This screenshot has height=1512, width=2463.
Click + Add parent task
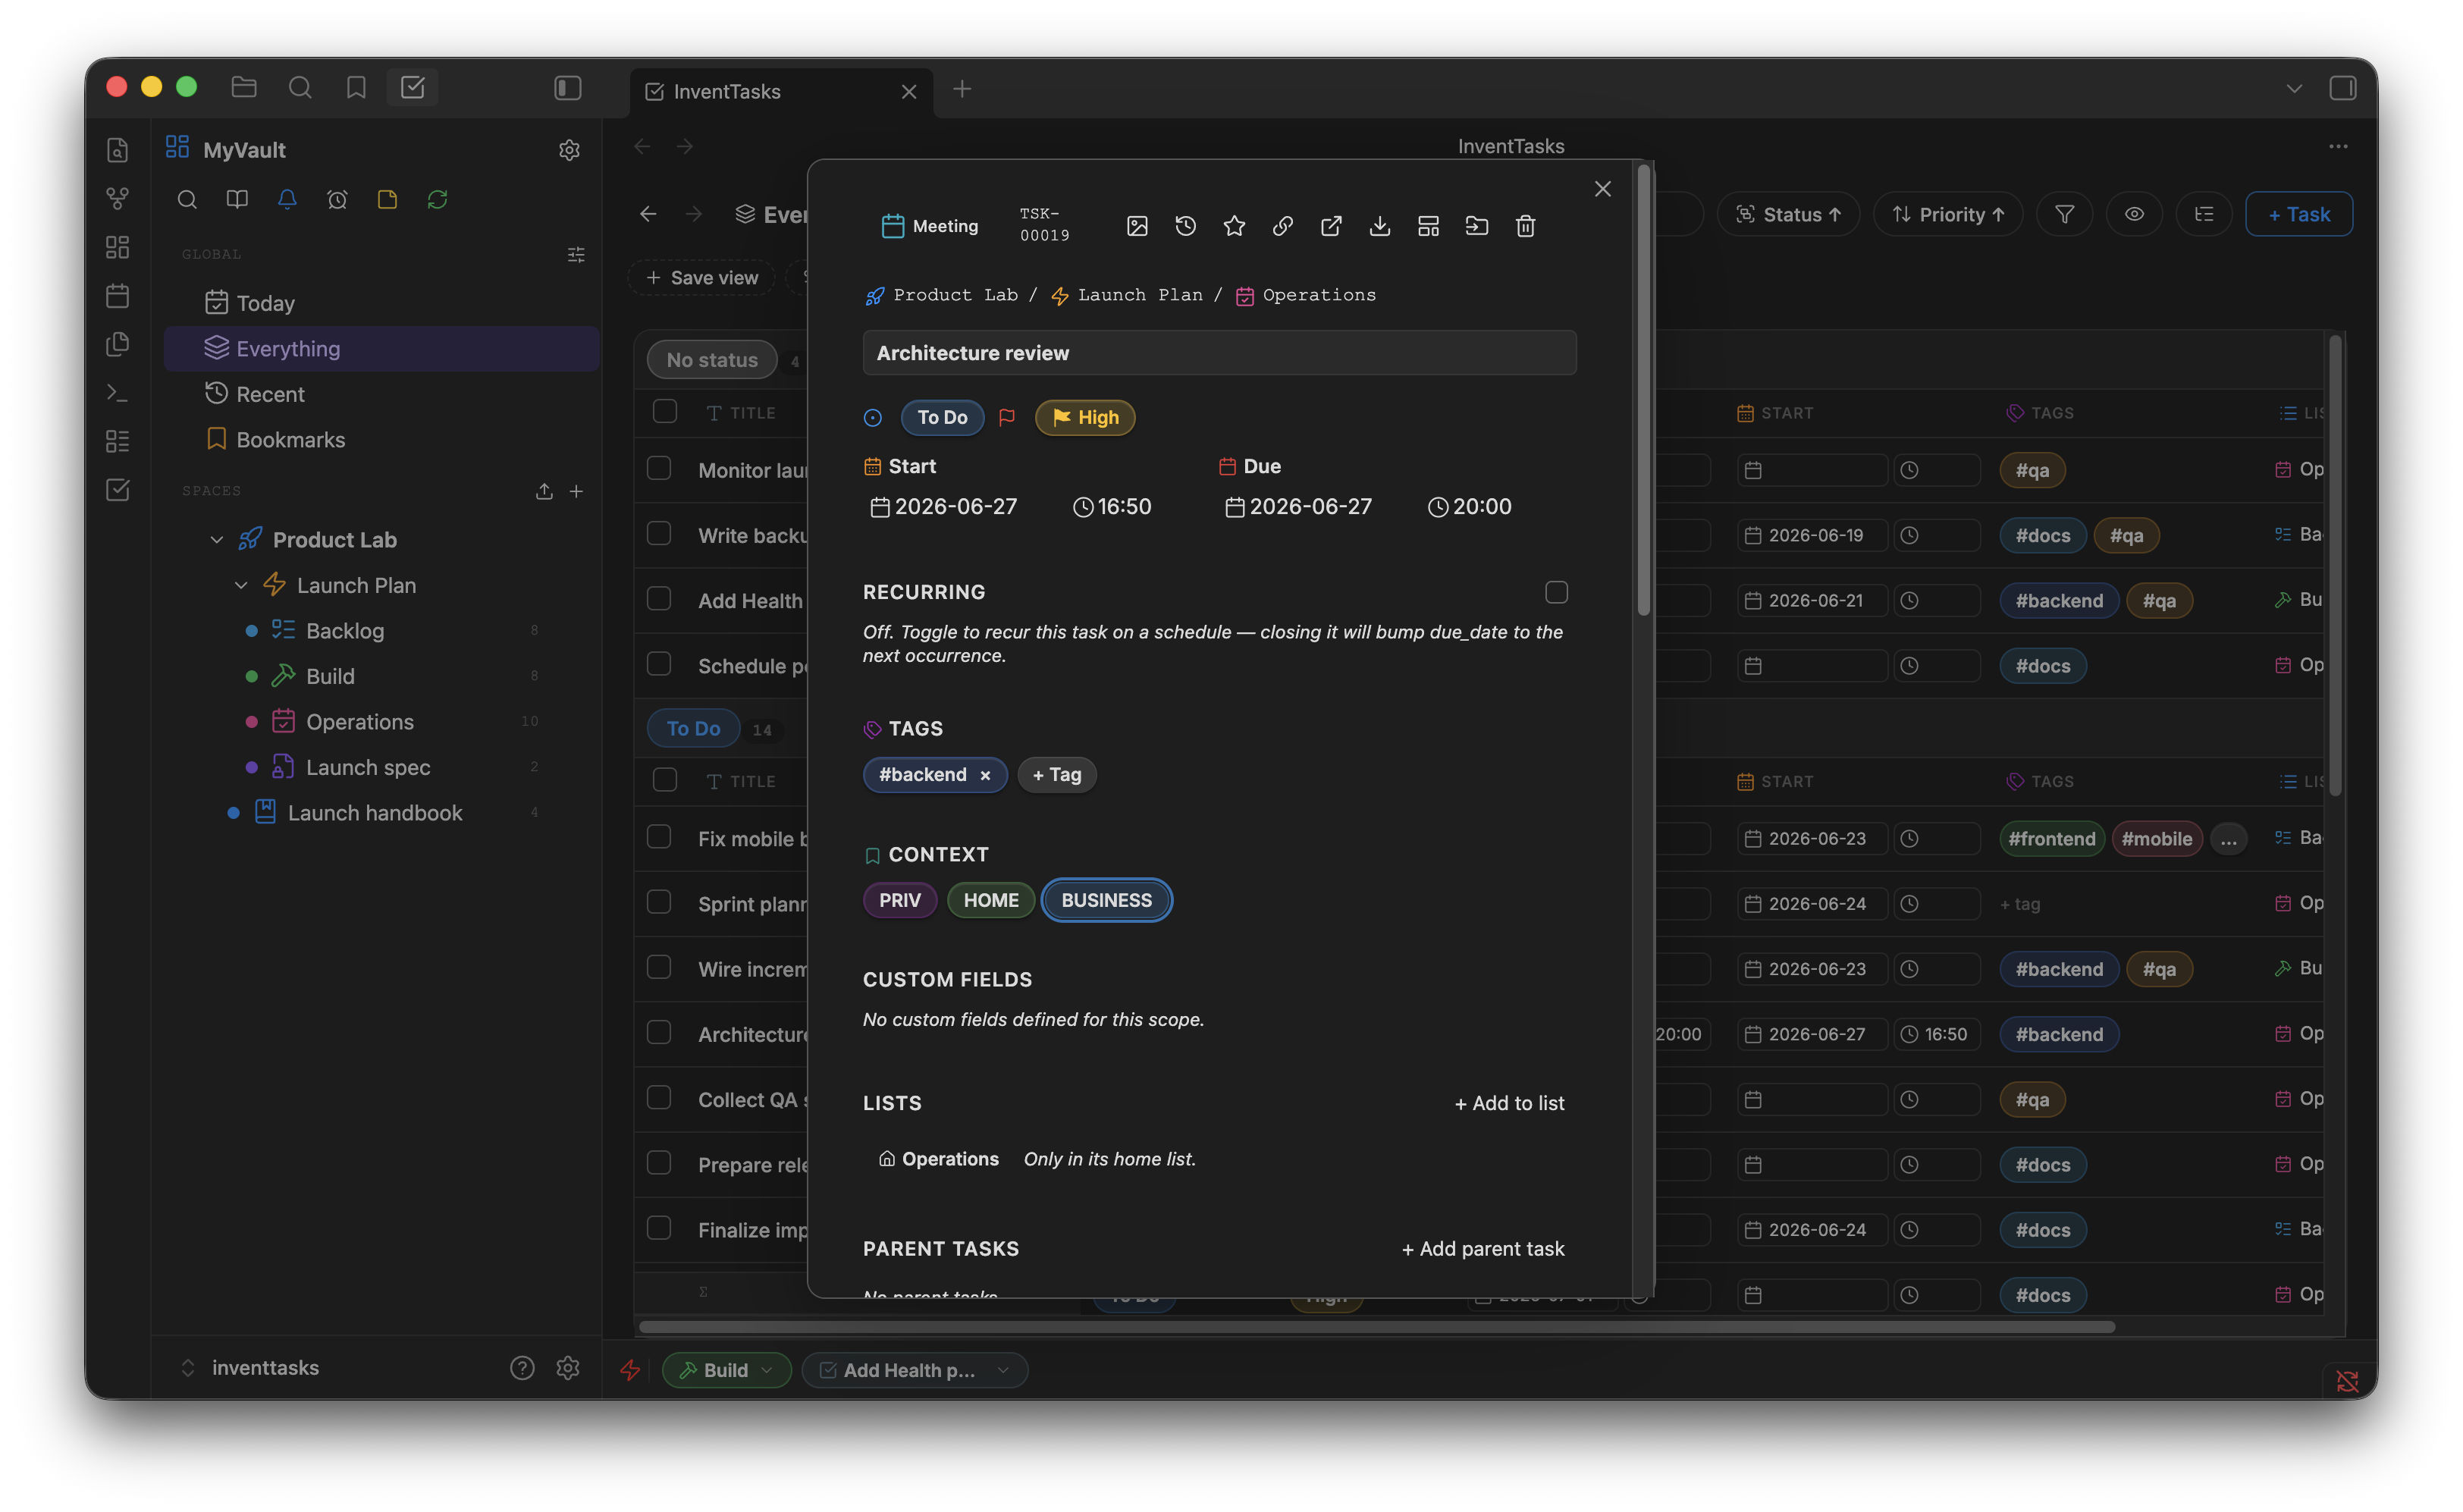[x=1483, y=1249]
